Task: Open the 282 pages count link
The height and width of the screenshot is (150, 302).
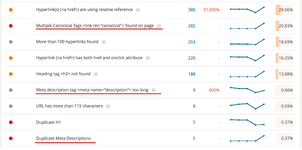Action: [x=192, y=26]
